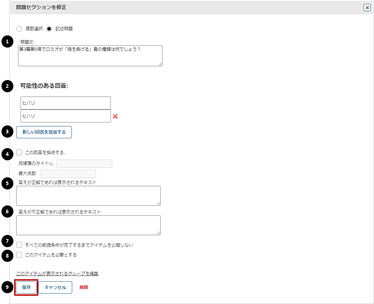Click the キャンセル button
374x304 pixels.
click(x=55, y=287)
